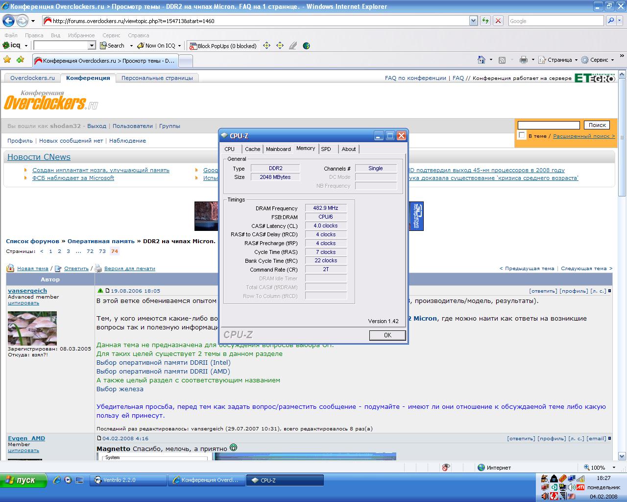Click the 'пуск' Start button
Screen dimensions: 627x502
(24, 480)
